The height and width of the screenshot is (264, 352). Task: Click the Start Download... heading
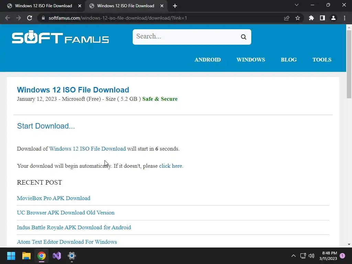tap(46, 126)
